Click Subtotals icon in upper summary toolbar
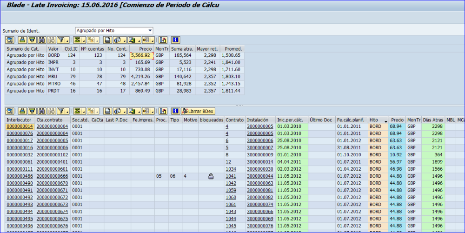This screenshot has width=465, height=233. 91,40
